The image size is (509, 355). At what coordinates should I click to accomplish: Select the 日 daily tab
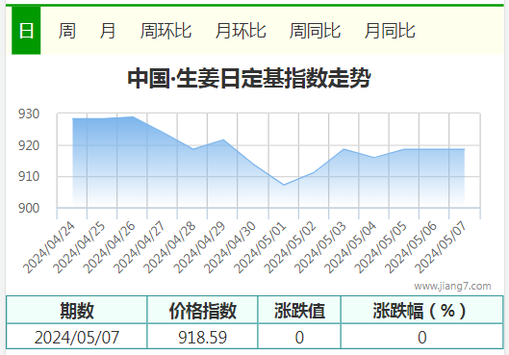click(x=26, y=31)
